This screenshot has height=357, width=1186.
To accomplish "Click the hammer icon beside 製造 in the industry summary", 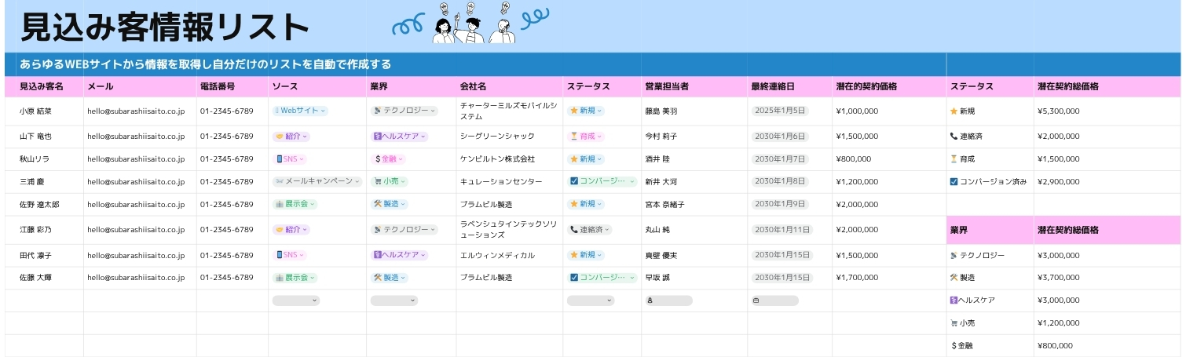I will tap(954, 278).
